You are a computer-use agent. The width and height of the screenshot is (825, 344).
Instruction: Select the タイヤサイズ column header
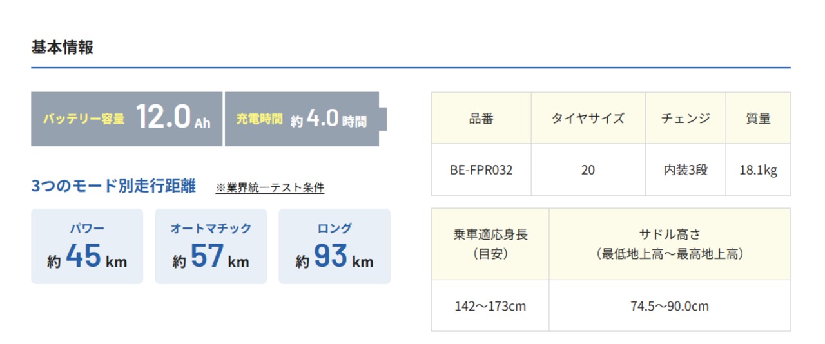tap(588, 118)
